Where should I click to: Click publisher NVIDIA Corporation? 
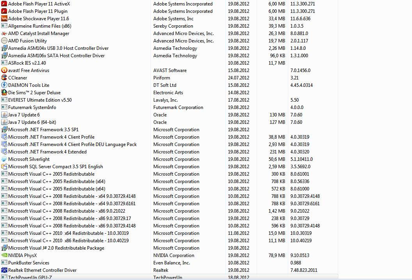[174, 255]
